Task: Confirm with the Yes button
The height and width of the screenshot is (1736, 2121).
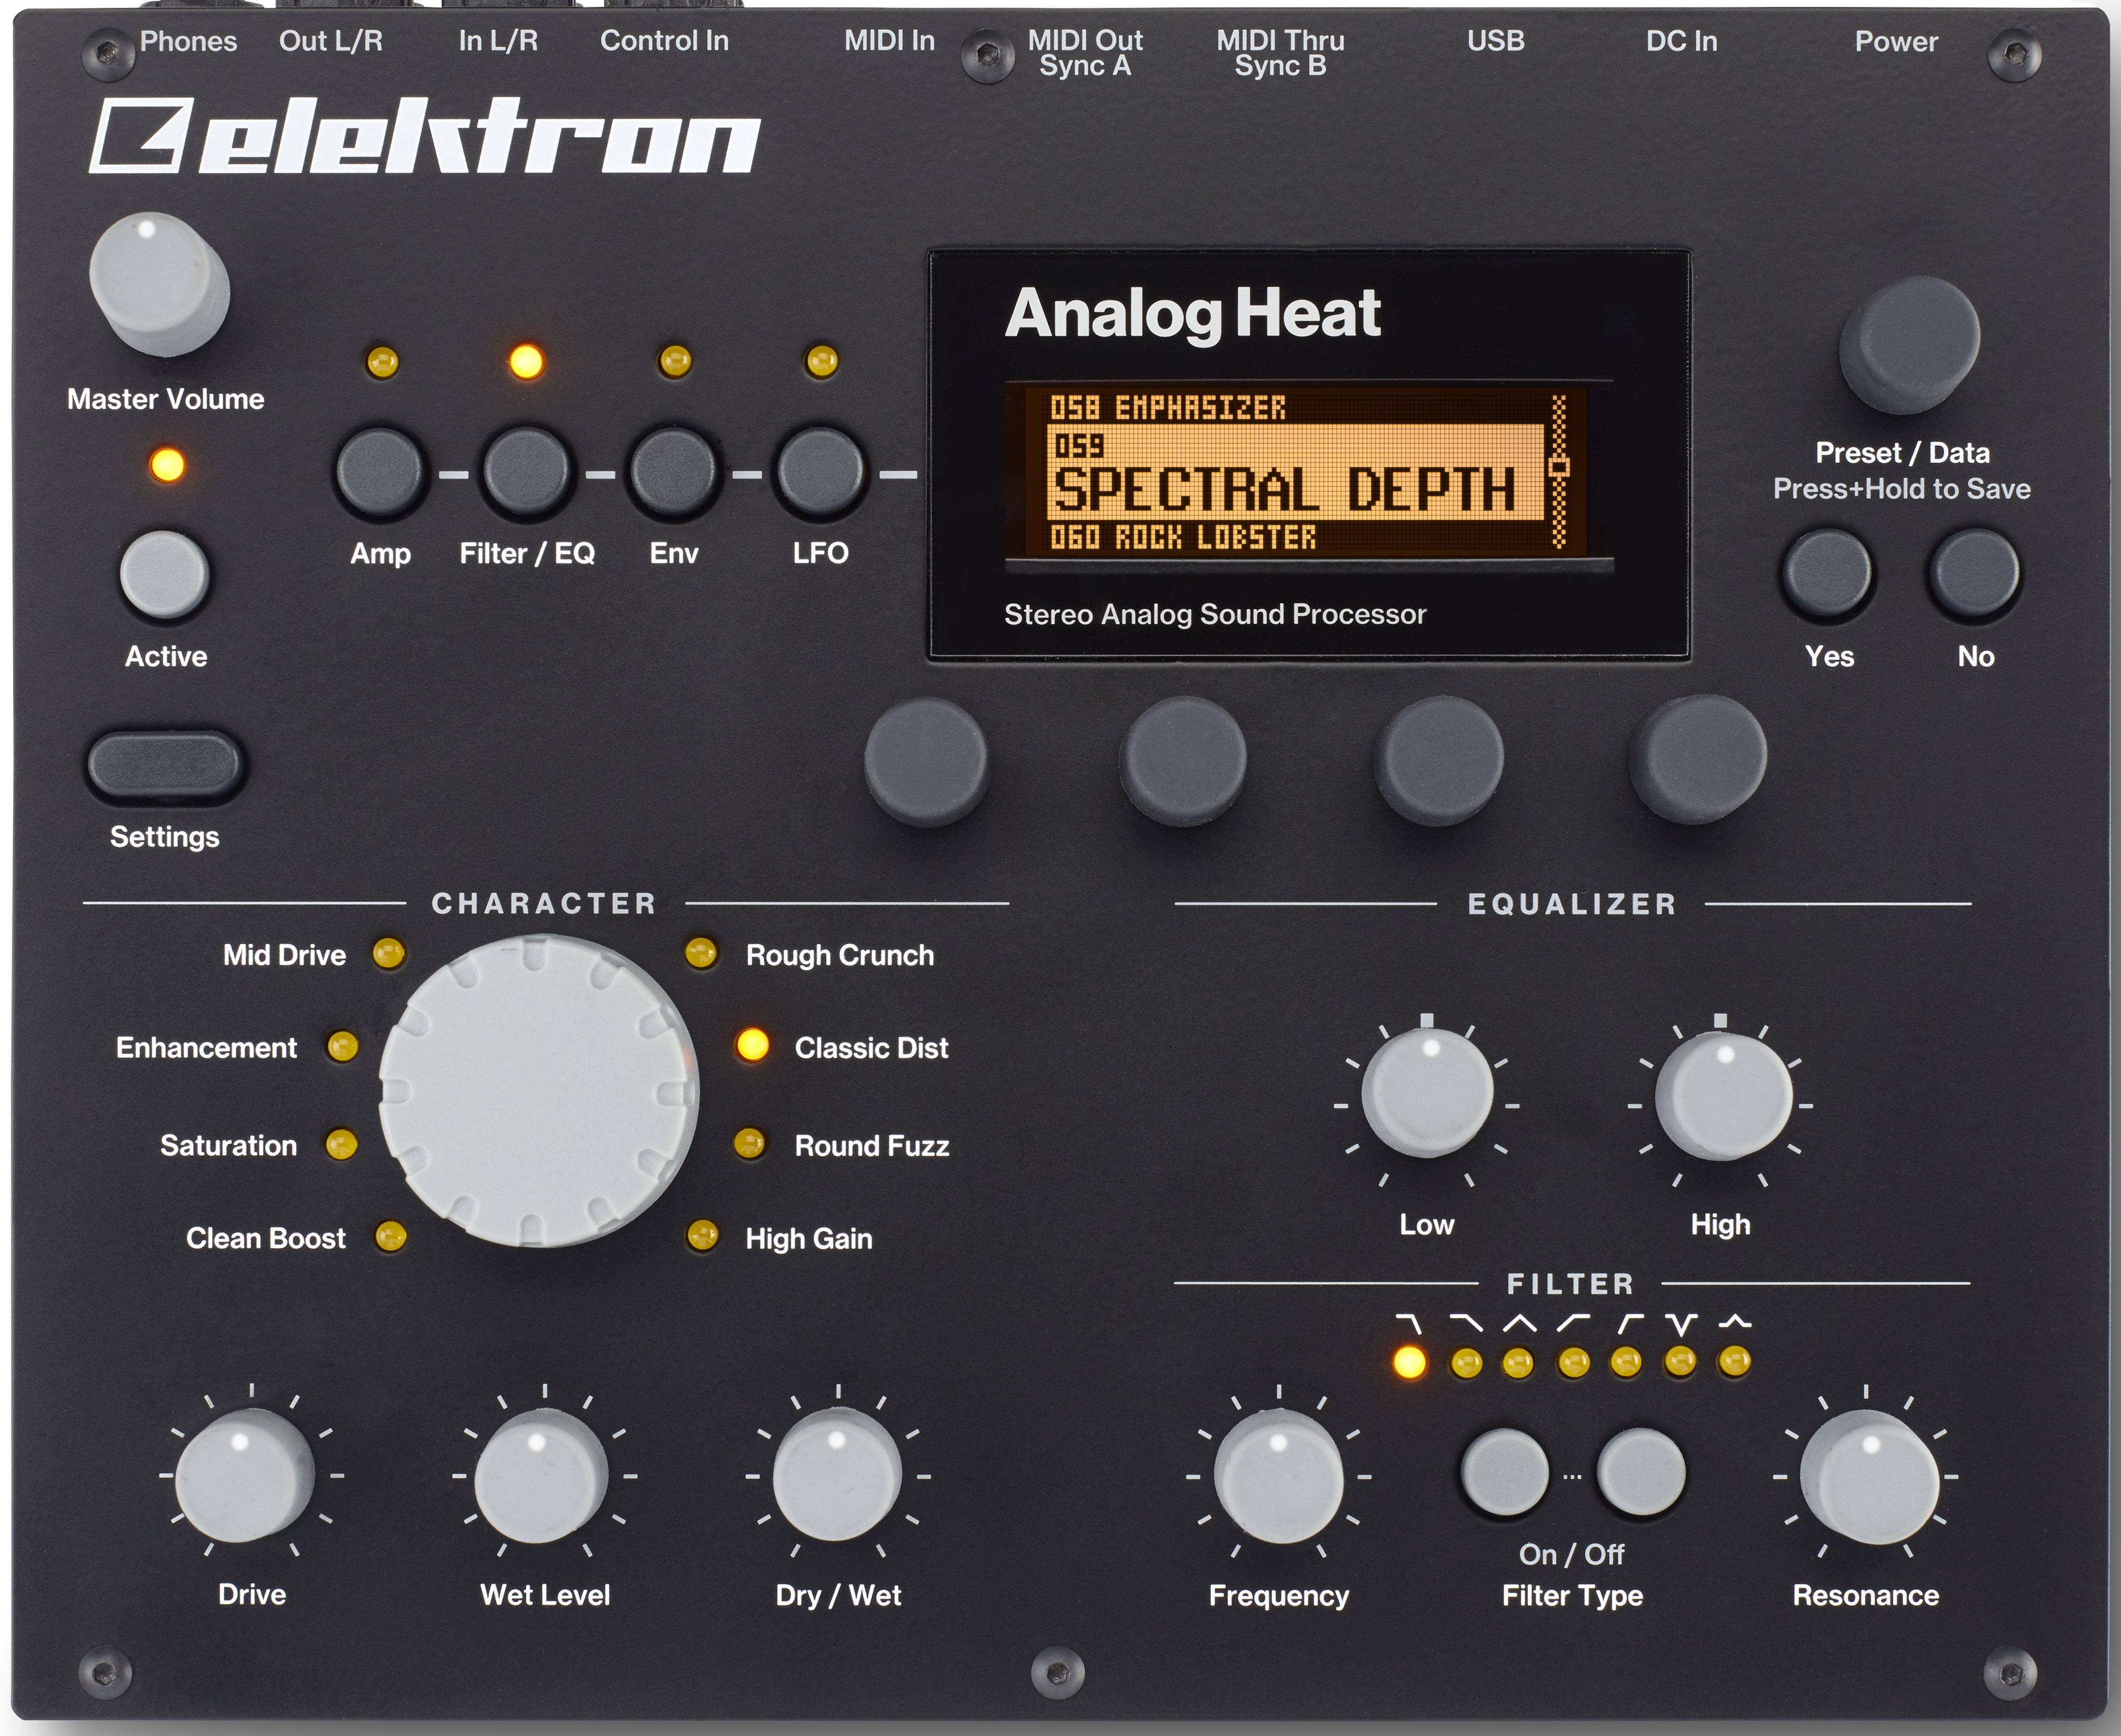Action: tap(1827, 574)
